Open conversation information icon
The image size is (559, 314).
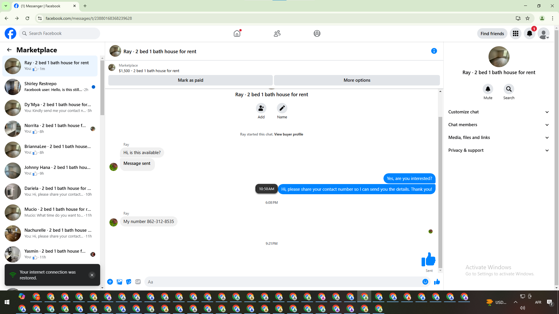434,51
